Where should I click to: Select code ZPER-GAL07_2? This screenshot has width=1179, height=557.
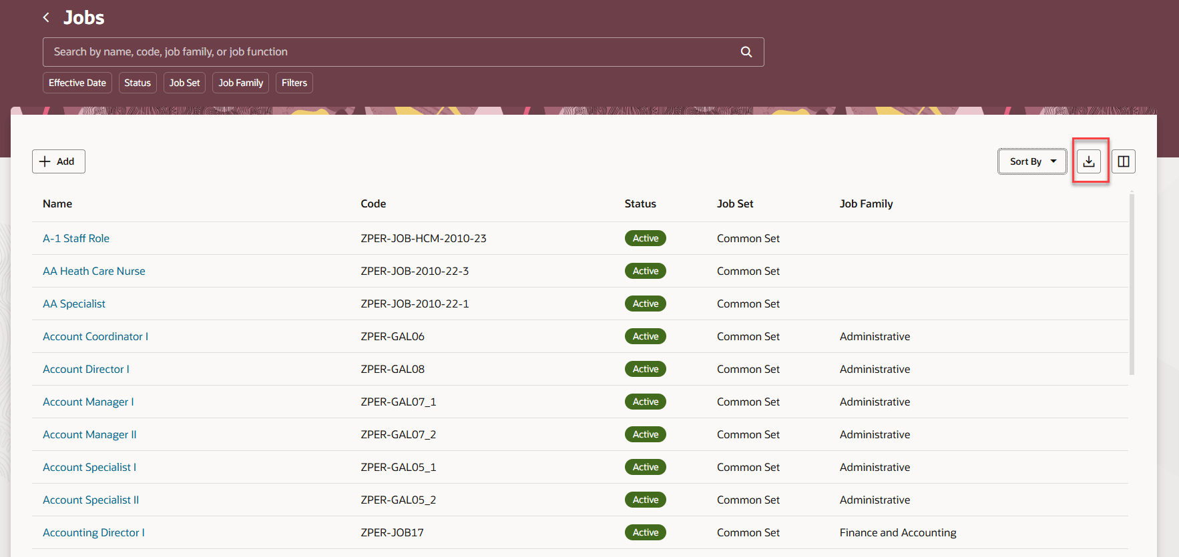[x=399, y=434]
